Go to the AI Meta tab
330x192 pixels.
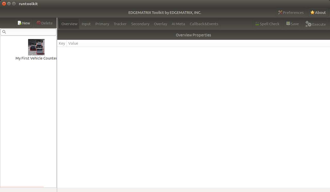(x=178, y=24)
